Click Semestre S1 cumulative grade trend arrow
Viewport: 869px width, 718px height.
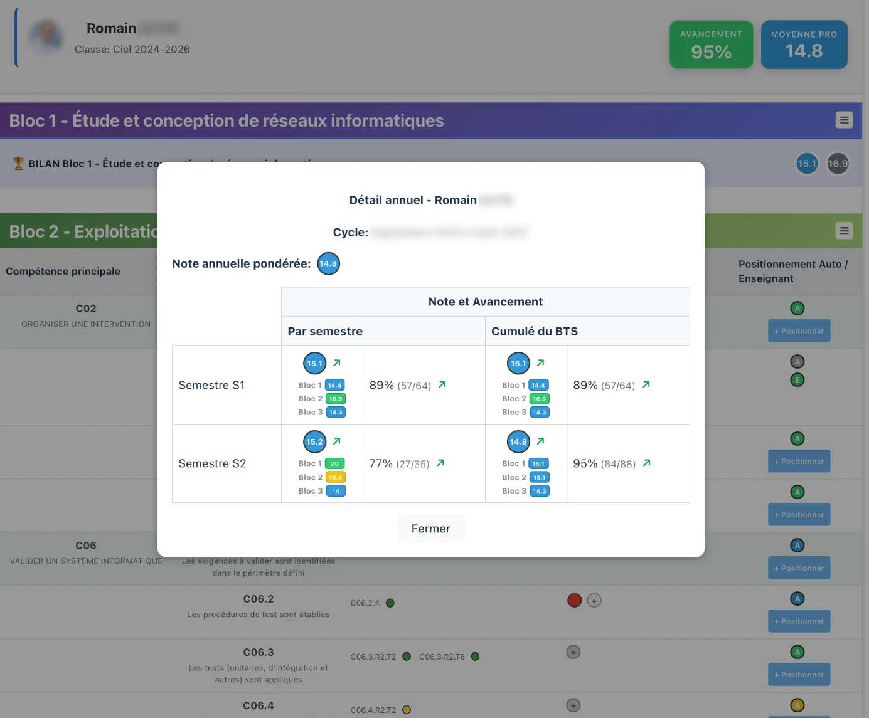541,362
